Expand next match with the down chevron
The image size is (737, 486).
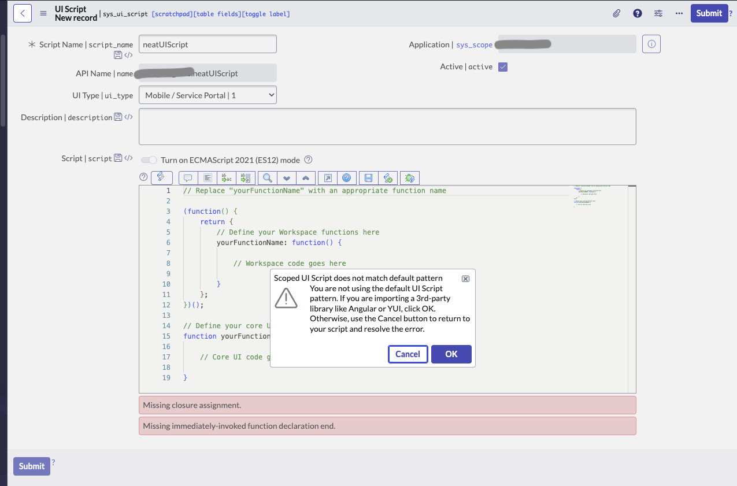click(287, 177)
